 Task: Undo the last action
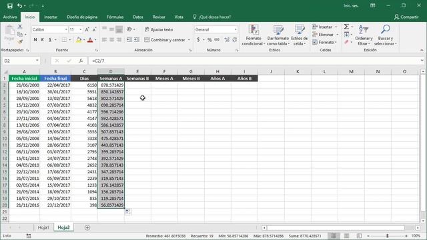tap(19, 6)
